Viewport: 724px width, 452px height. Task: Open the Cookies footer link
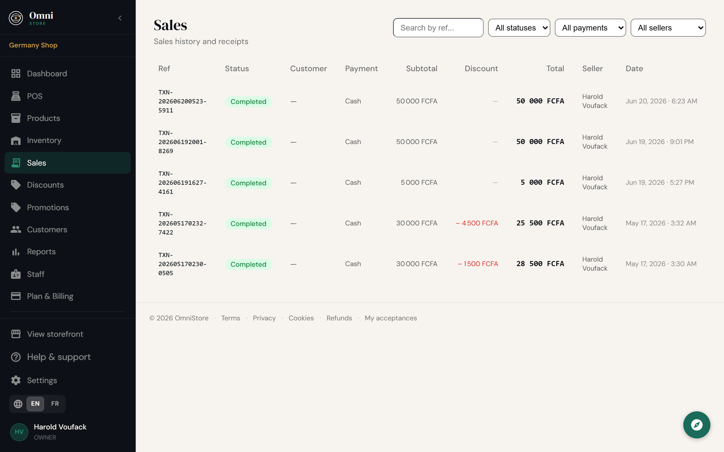click(301, 318)
